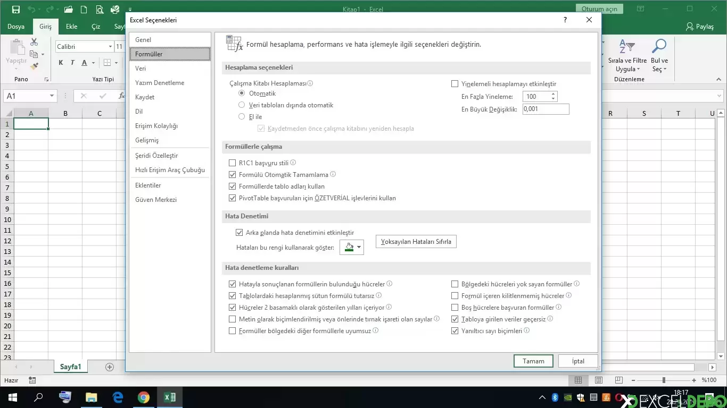Apply underline (A) formatting
727x408 pixels.
pyautogui.click(x=84, y=63)
